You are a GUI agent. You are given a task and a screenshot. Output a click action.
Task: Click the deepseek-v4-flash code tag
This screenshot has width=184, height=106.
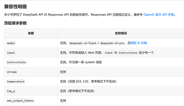click(x=83, y=43)
